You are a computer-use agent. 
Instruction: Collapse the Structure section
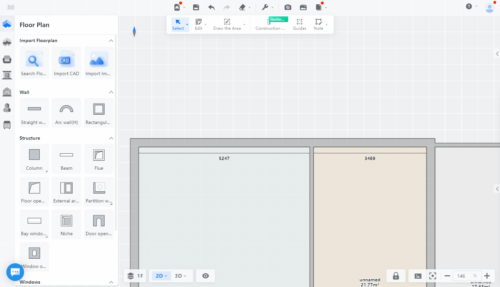[x=111, y=138]
